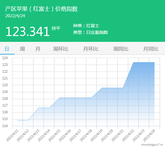
Task: Click the 124 y-axis label
Action: (5, 58)
